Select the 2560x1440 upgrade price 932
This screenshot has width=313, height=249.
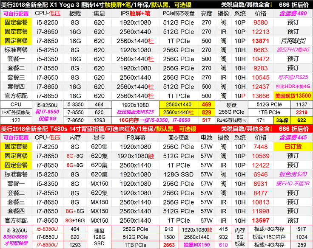click(223, 237)
